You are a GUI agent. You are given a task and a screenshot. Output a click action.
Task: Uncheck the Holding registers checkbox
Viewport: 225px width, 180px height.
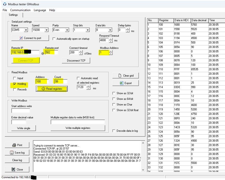click(15, 84)
